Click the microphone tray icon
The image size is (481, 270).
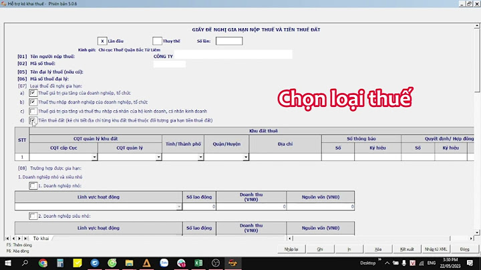click(404, 263)
